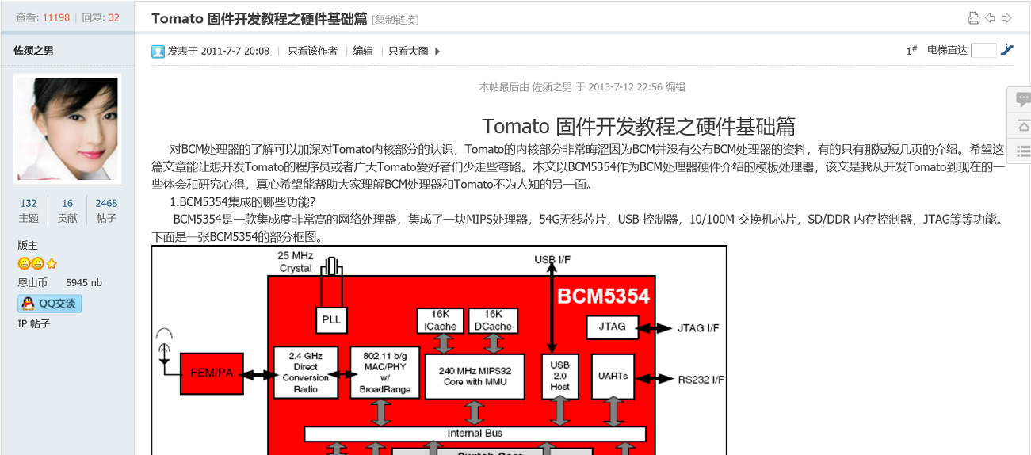The height and width of the screenshot is (455, 1031).
Task: Click the back-to-top icon in right sidebar
Action: (1023, 126)
